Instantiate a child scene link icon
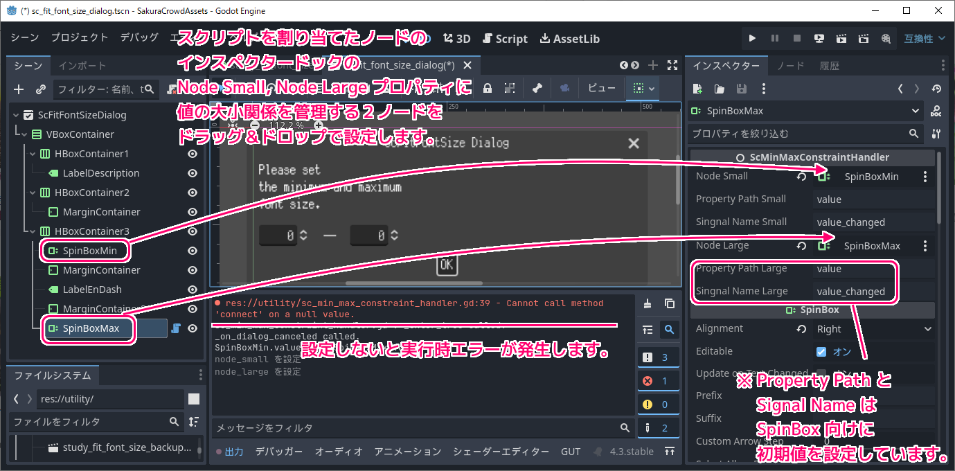 click(41, 89)
